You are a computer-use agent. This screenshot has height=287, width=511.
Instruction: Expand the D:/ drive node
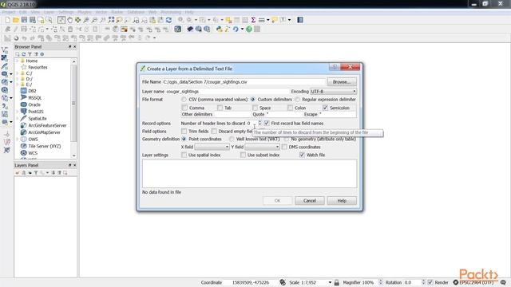coord(18,79)
